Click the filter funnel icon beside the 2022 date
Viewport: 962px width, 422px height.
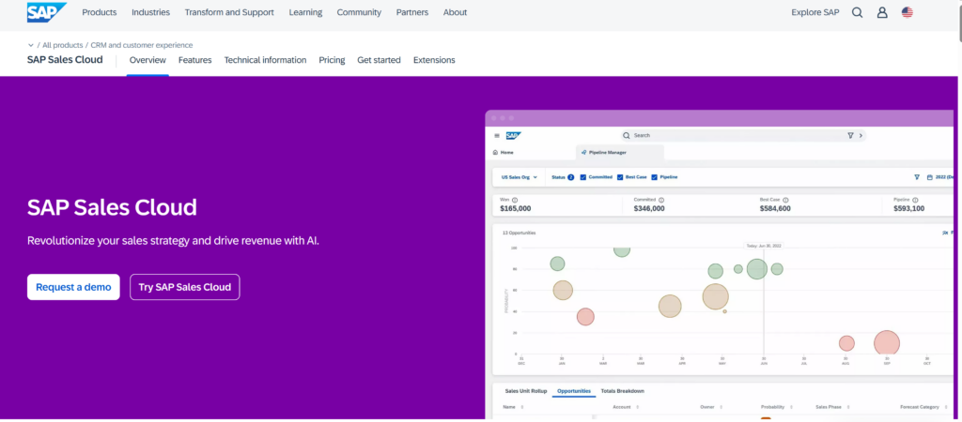click(x=917, y=177)
